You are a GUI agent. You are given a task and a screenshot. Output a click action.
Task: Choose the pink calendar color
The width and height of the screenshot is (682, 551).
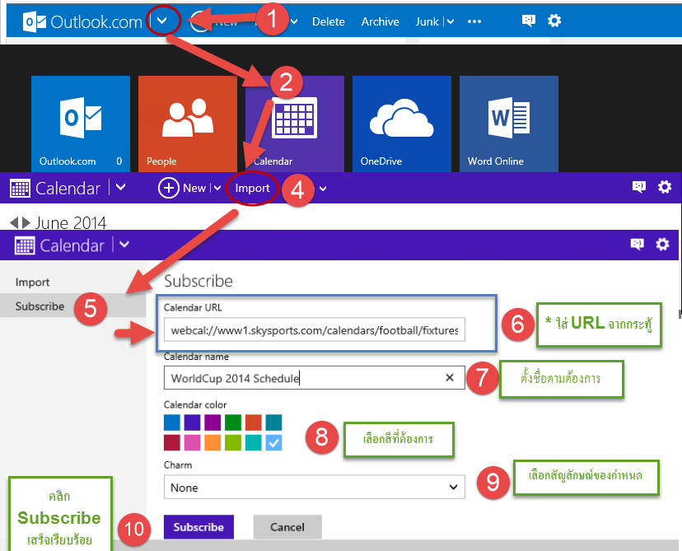(x=192, y=443)
